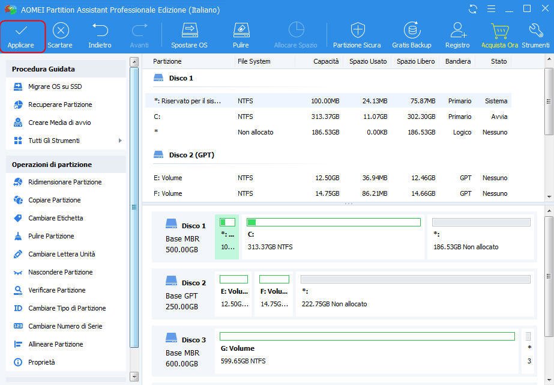Select the reserved partition block on Disco 1
Viewport: 554px width, 385px height.
227,237
